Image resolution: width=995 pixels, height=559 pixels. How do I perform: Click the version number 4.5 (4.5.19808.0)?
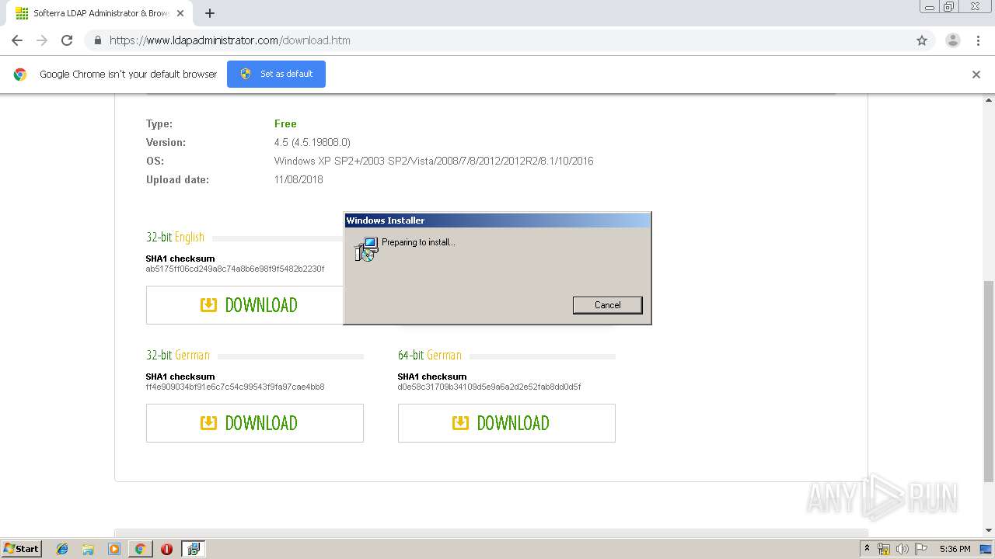tap(312, 142)
